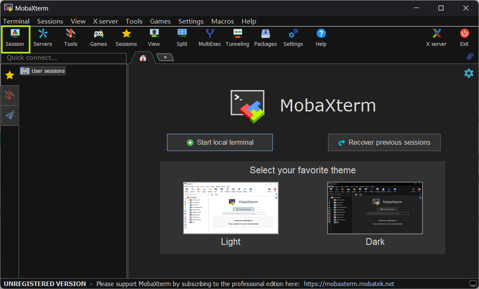
Task: Click the Light theme label
Action: pos(231,241)
